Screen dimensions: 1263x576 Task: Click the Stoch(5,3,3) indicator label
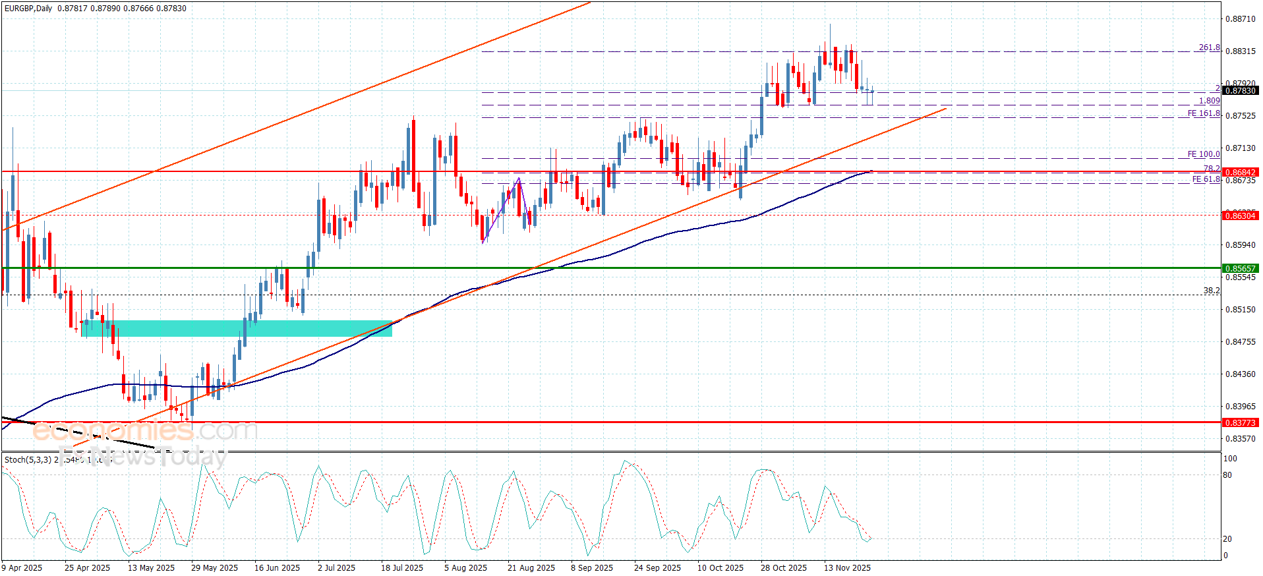(28, 459)
